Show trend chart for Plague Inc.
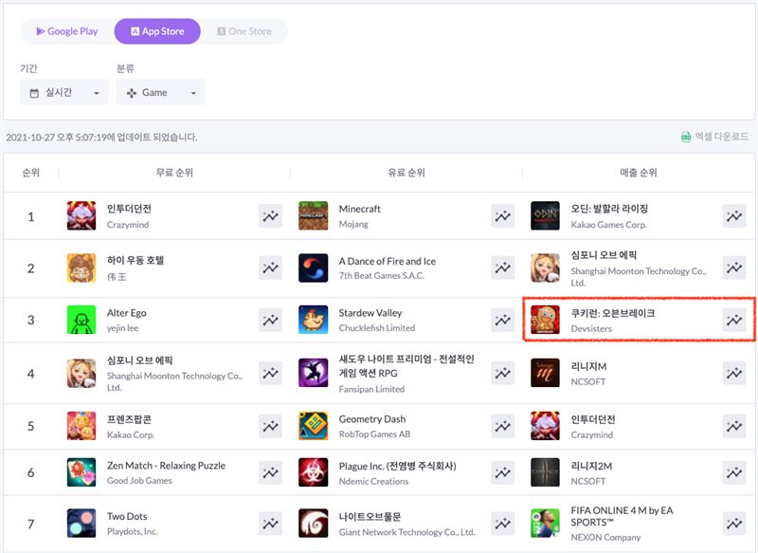 [x=502, y=472]
